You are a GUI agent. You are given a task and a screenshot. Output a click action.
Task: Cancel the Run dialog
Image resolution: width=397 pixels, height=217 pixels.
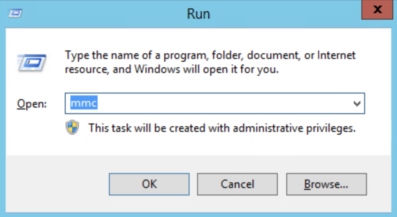pos(237,184)
